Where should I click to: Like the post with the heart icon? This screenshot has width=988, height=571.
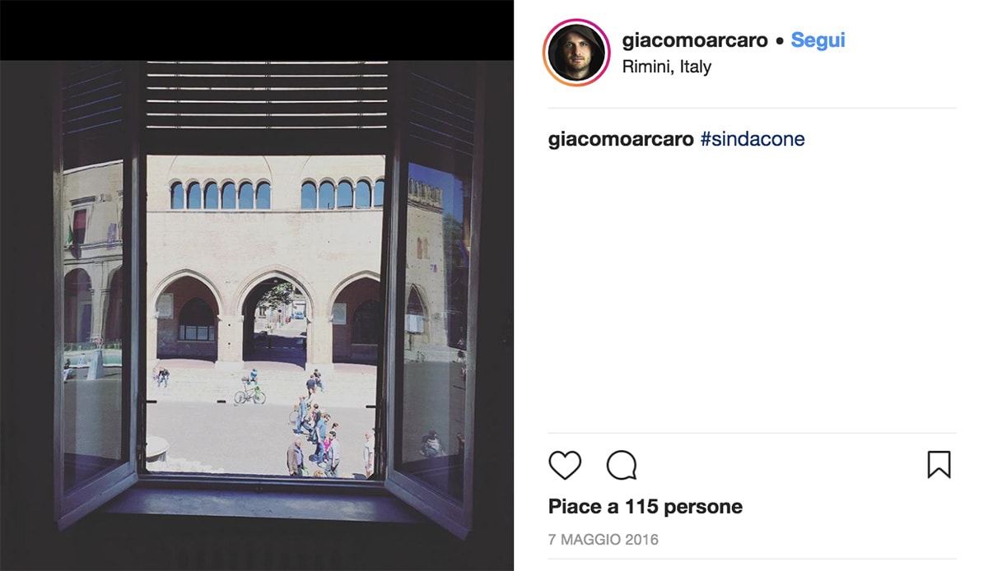565,466
